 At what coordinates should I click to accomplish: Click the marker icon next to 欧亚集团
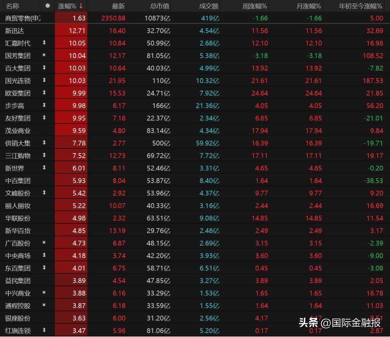pos(44,92)
